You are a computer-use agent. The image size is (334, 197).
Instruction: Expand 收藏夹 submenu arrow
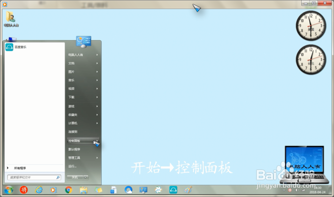(97, 115)
